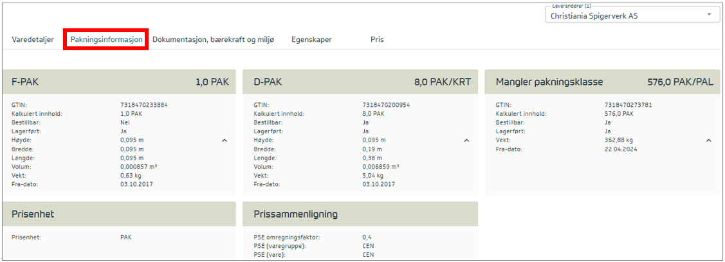Click the pallet GTIN number 7318470273781
The height and width of the screenshot is (262, 725).
pyautogui.click(x=628, y=105)
